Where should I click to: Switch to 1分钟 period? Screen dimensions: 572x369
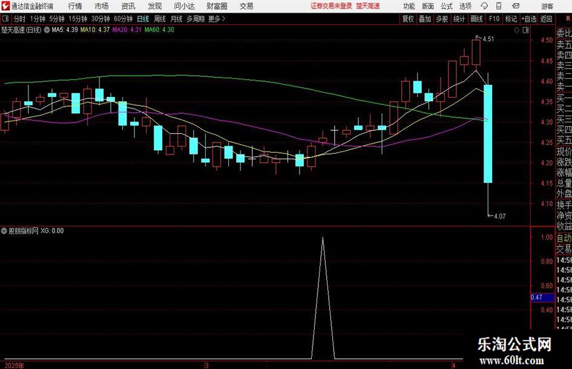pyautogui.click(x=38, y=19)
